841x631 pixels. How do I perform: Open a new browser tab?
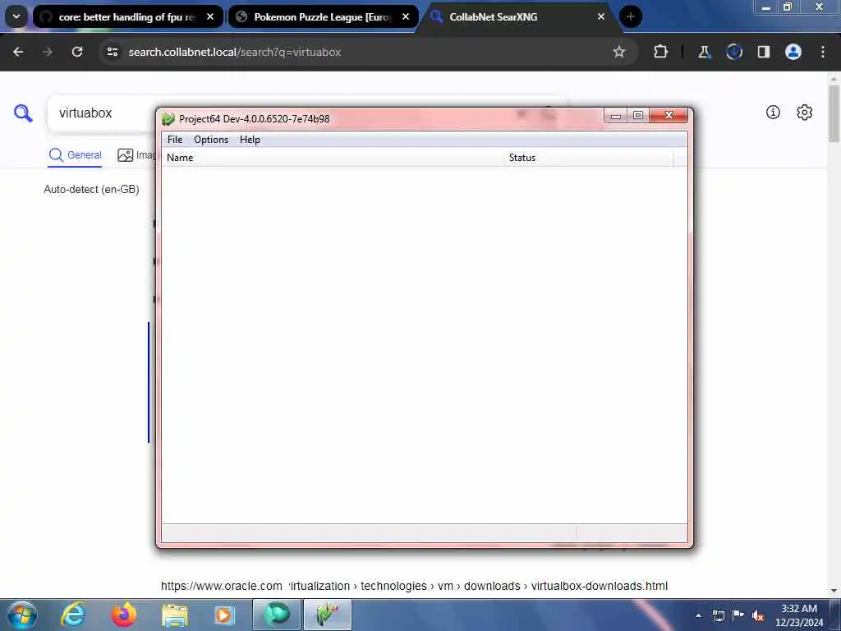click(630, 17)
